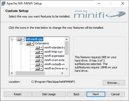Click drive icon beside minifi-civet-exte
The image size is (129, 101).
click(39, 60)
